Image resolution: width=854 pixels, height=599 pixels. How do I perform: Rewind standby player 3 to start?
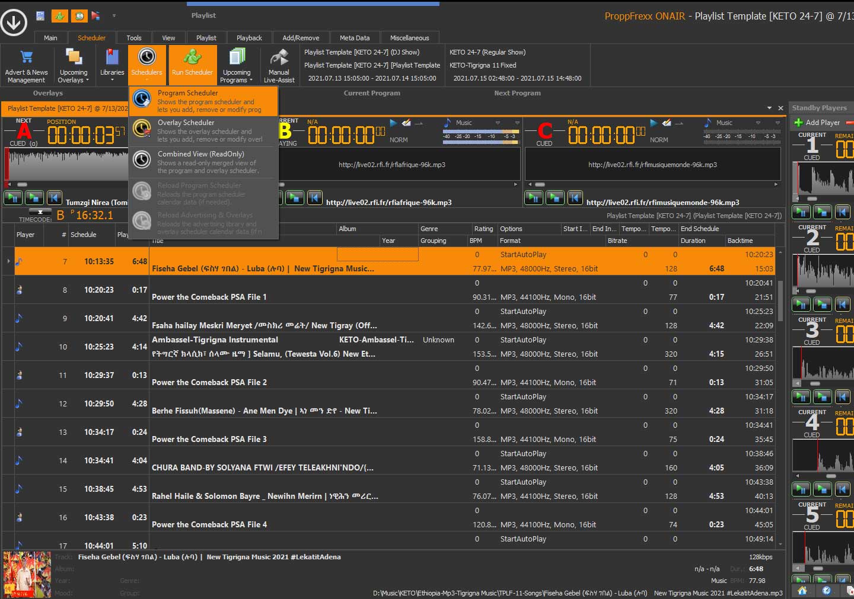[843, 397]
